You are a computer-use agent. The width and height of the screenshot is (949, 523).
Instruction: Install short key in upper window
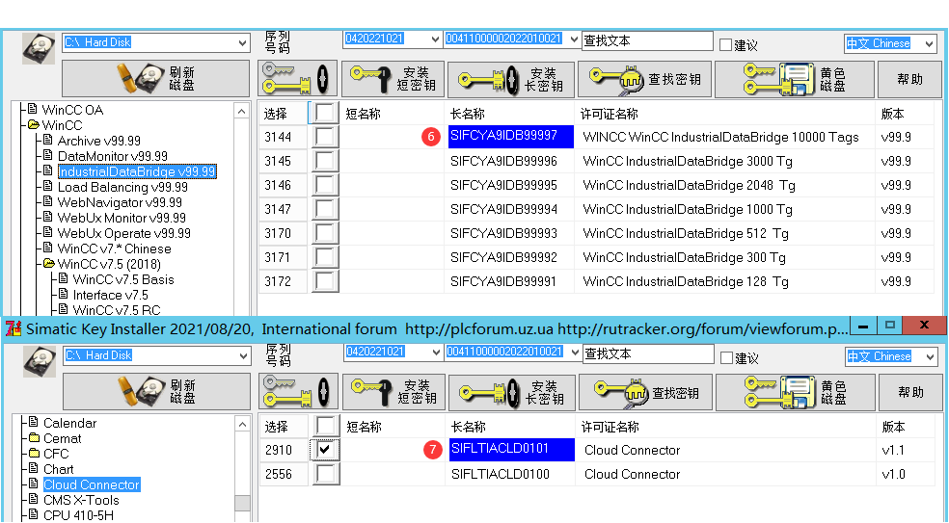coord(393,79)
